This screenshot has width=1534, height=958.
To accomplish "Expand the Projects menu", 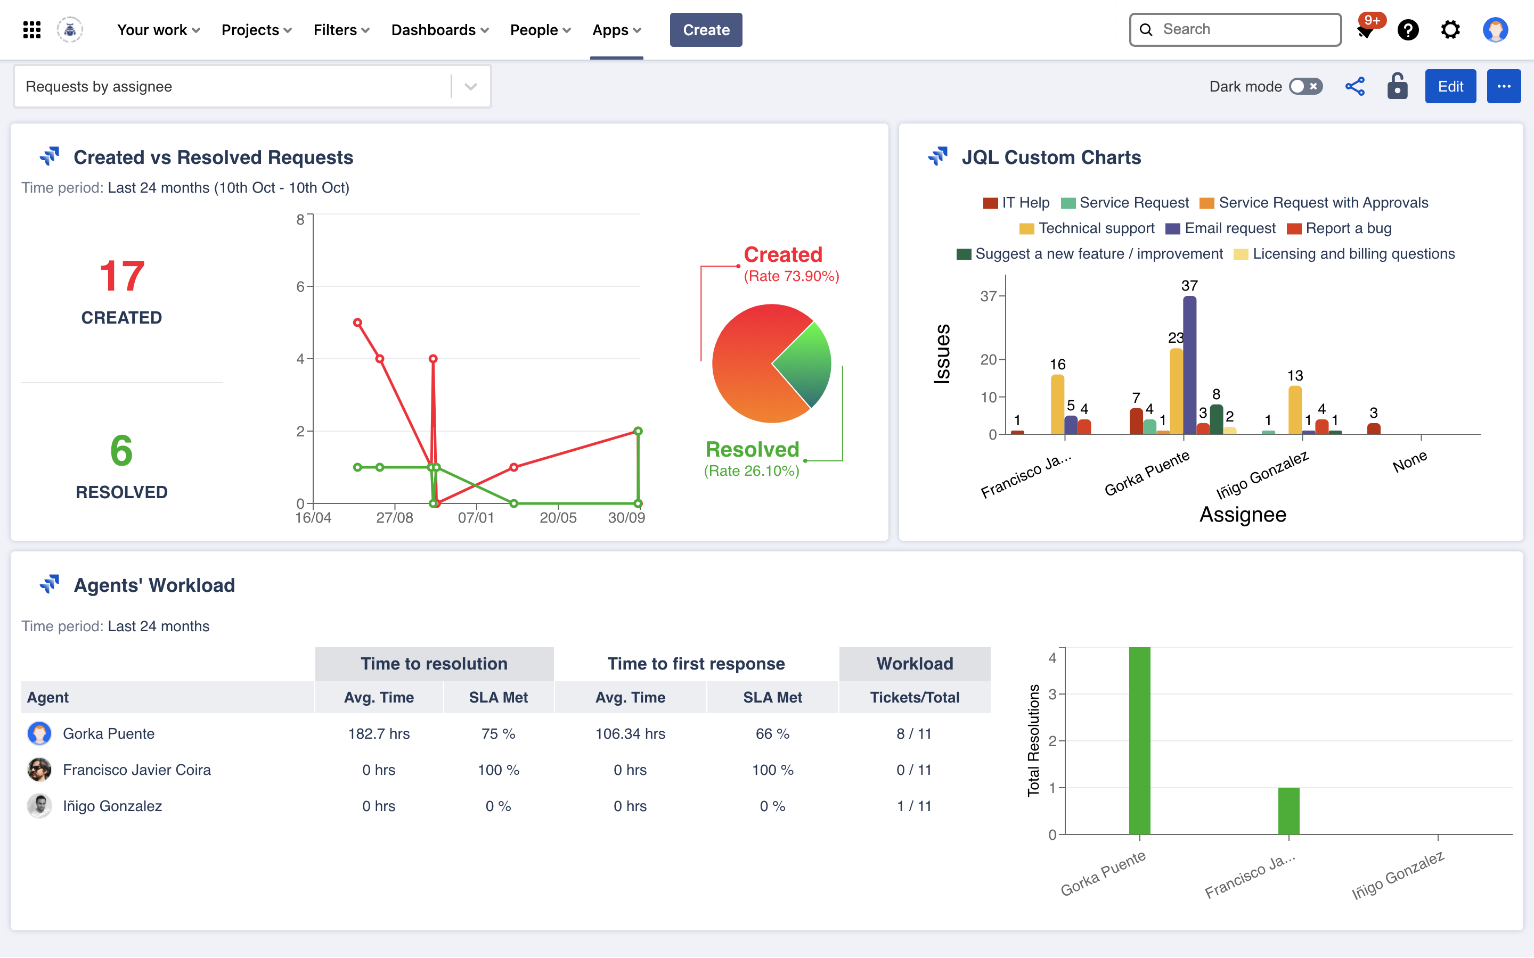I will pyautogui.click(x=256, y=30).
